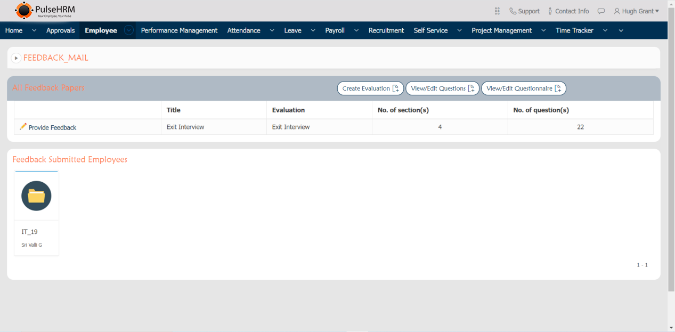Click the PulseHRM logo icon

pos(23,10)
